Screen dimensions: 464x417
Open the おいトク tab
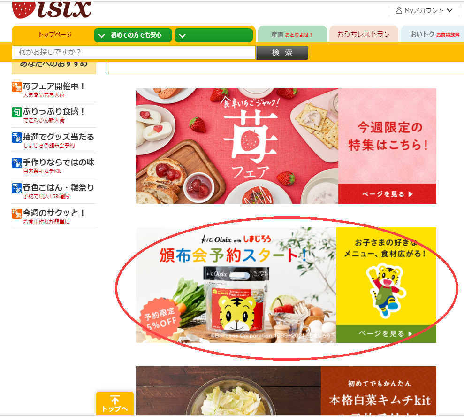(433, 35)
